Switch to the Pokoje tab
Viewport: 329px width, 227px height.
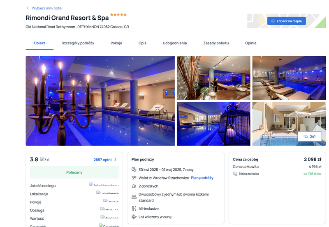(116, 43)
